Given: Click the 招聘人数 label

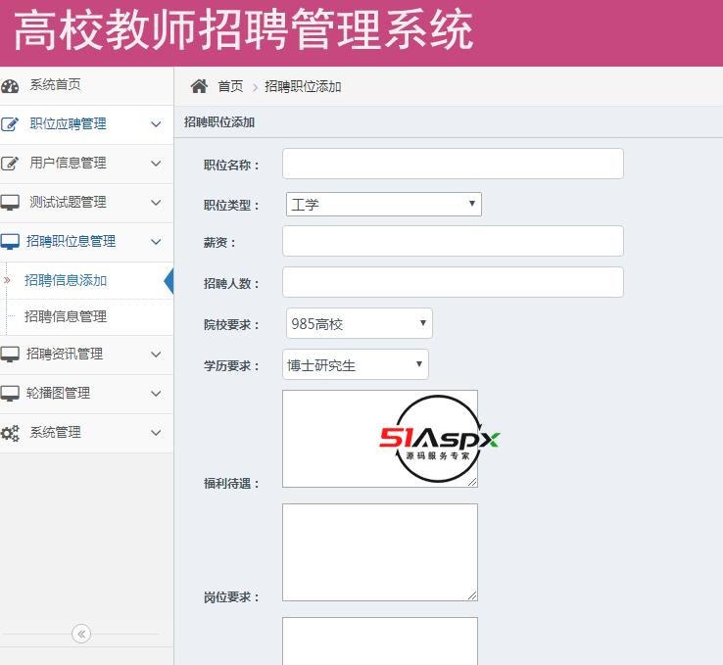Looking at the screenshot, I should (231, 283).
